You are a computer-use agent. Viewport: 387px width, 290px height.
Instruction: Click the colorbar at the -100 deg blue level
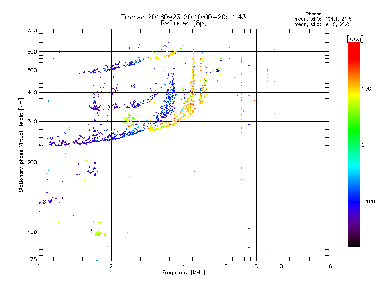354,202
